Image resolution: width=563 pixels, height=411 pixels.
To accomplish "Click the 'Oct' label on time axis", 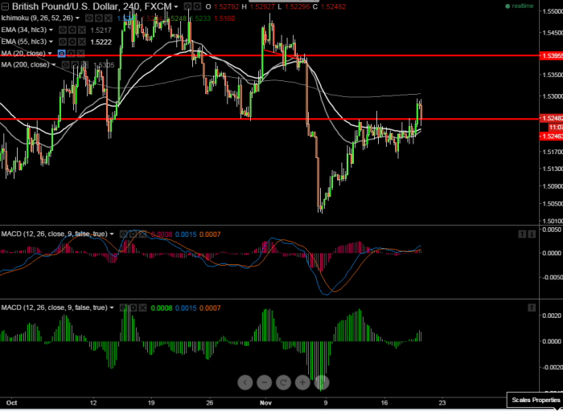I will (x=12, y=402).
